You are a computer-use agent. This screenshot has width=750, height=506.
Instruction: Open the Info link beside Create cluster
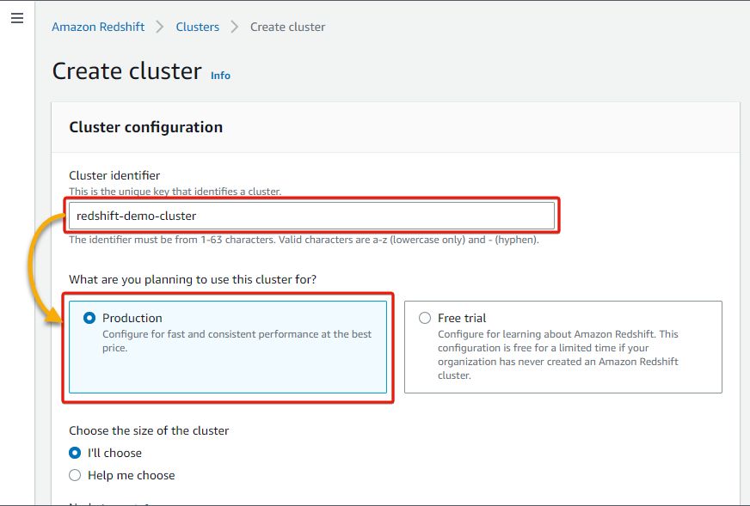[220, 76]
